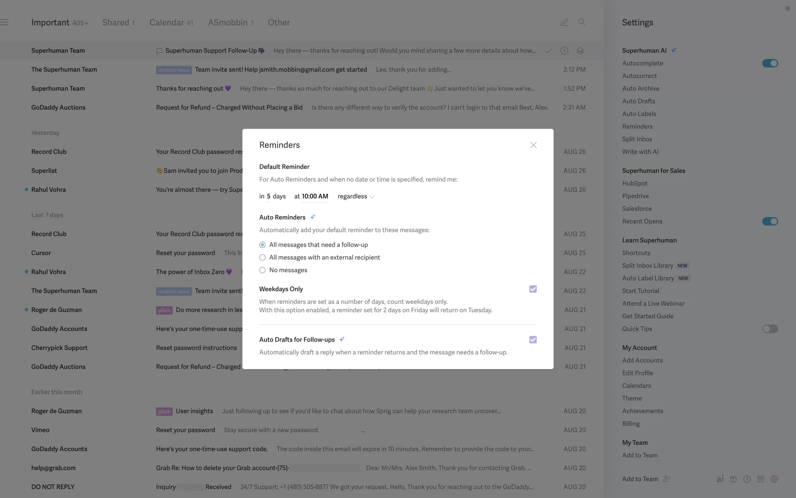Choose All messages with an external recipient
Image resolution: width=796 pixels, height=498 pixels.
coord(262,258)
